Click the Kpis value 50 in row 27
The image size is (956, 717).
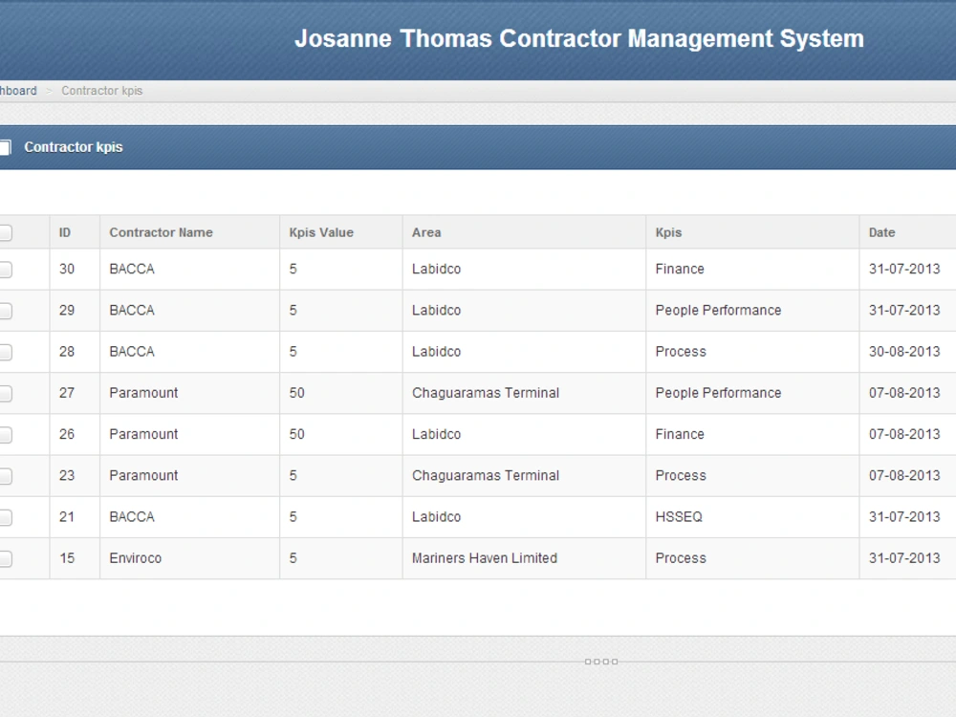(296, 393)
